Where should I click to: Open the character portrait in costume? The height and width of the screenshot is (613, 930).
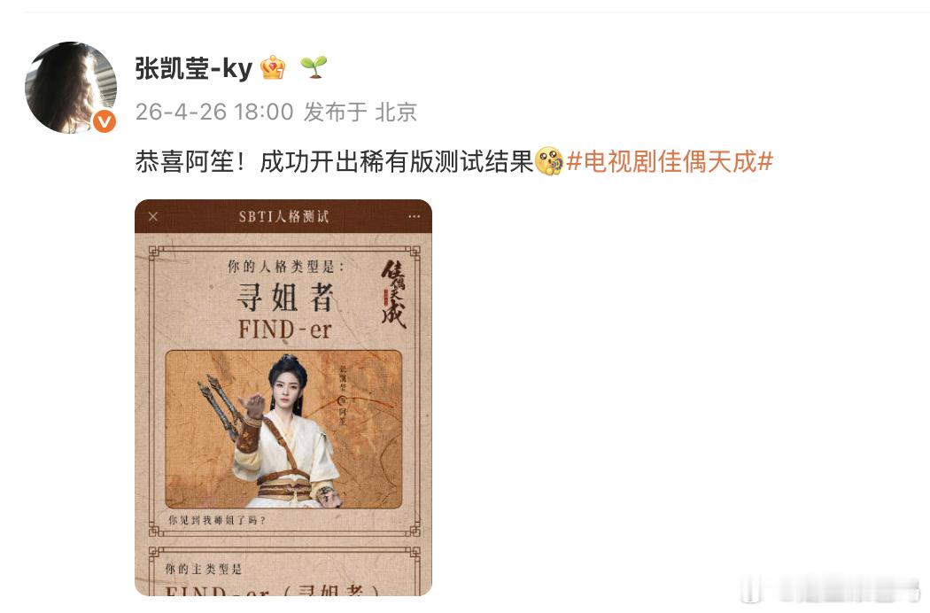pyautogui.click(x=283, y=429)
